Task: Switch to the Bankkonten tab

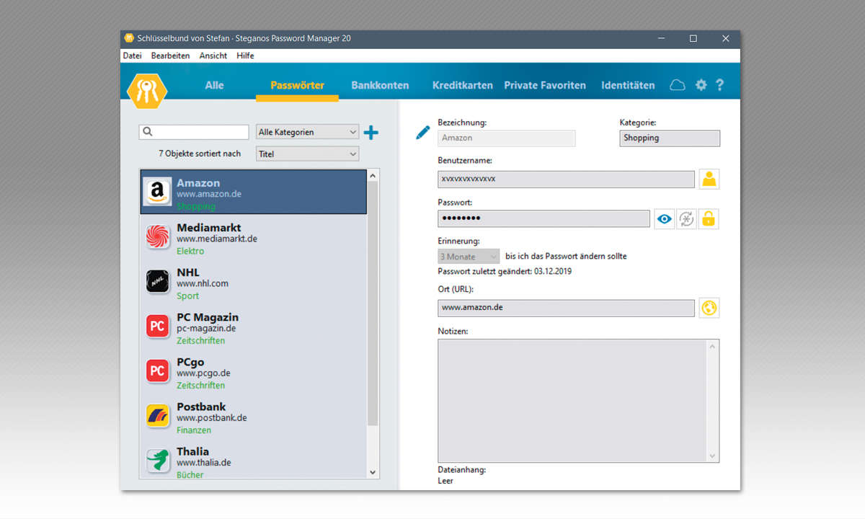Action: pyautogui.click(x=380, y=85)
